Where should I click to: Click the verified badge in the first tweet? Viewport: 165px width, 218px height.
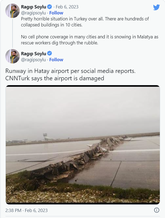click(x=49, y=7)
